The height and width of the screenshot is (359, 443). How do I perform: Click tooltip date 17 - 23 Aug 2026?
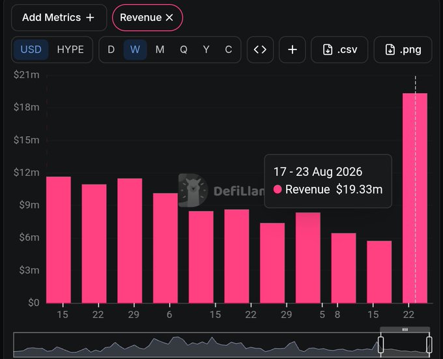[x=318, y=172]
